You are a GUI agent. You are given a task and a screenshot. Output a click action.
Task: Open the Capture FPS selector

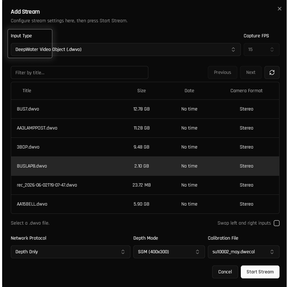tap(261, 50)
